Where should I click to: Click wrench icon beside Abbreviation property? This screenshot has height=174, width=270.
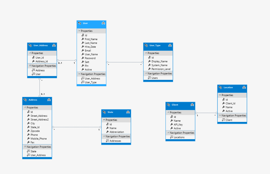pos(107,132)
